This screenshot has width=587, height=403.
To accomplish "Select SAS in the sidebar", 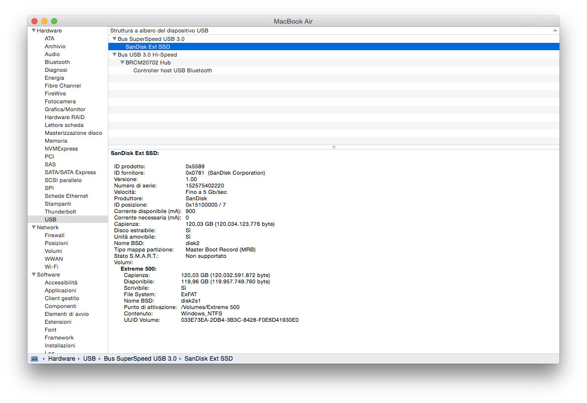I will (x=50, y=164).
